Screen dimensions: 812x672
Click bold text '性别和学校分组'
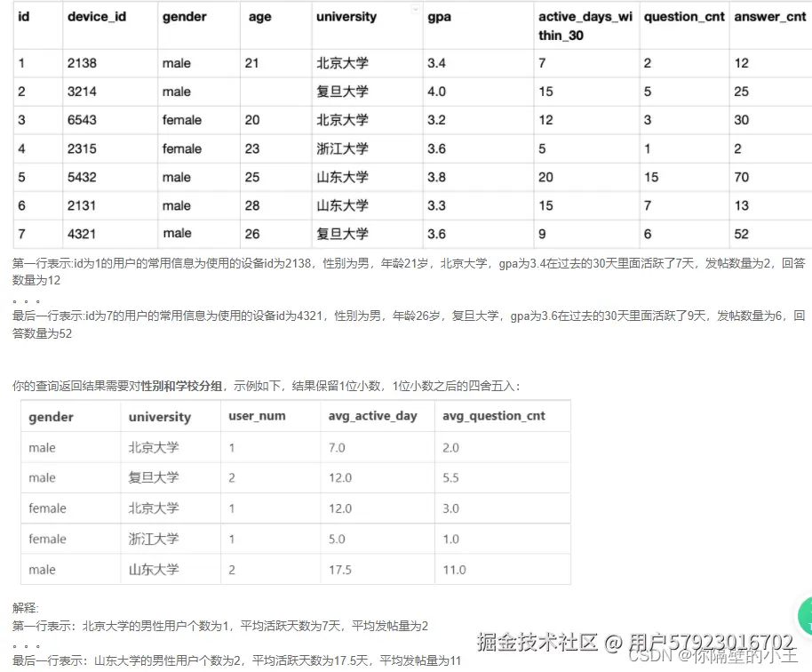[x=182, y=386]
